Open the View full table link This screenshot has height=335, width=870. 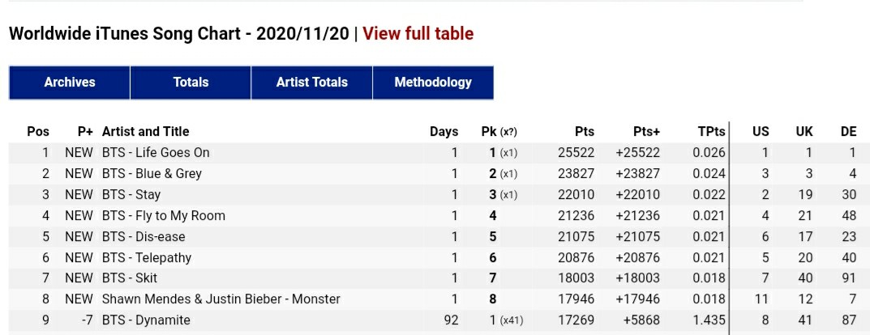(418, 34)
